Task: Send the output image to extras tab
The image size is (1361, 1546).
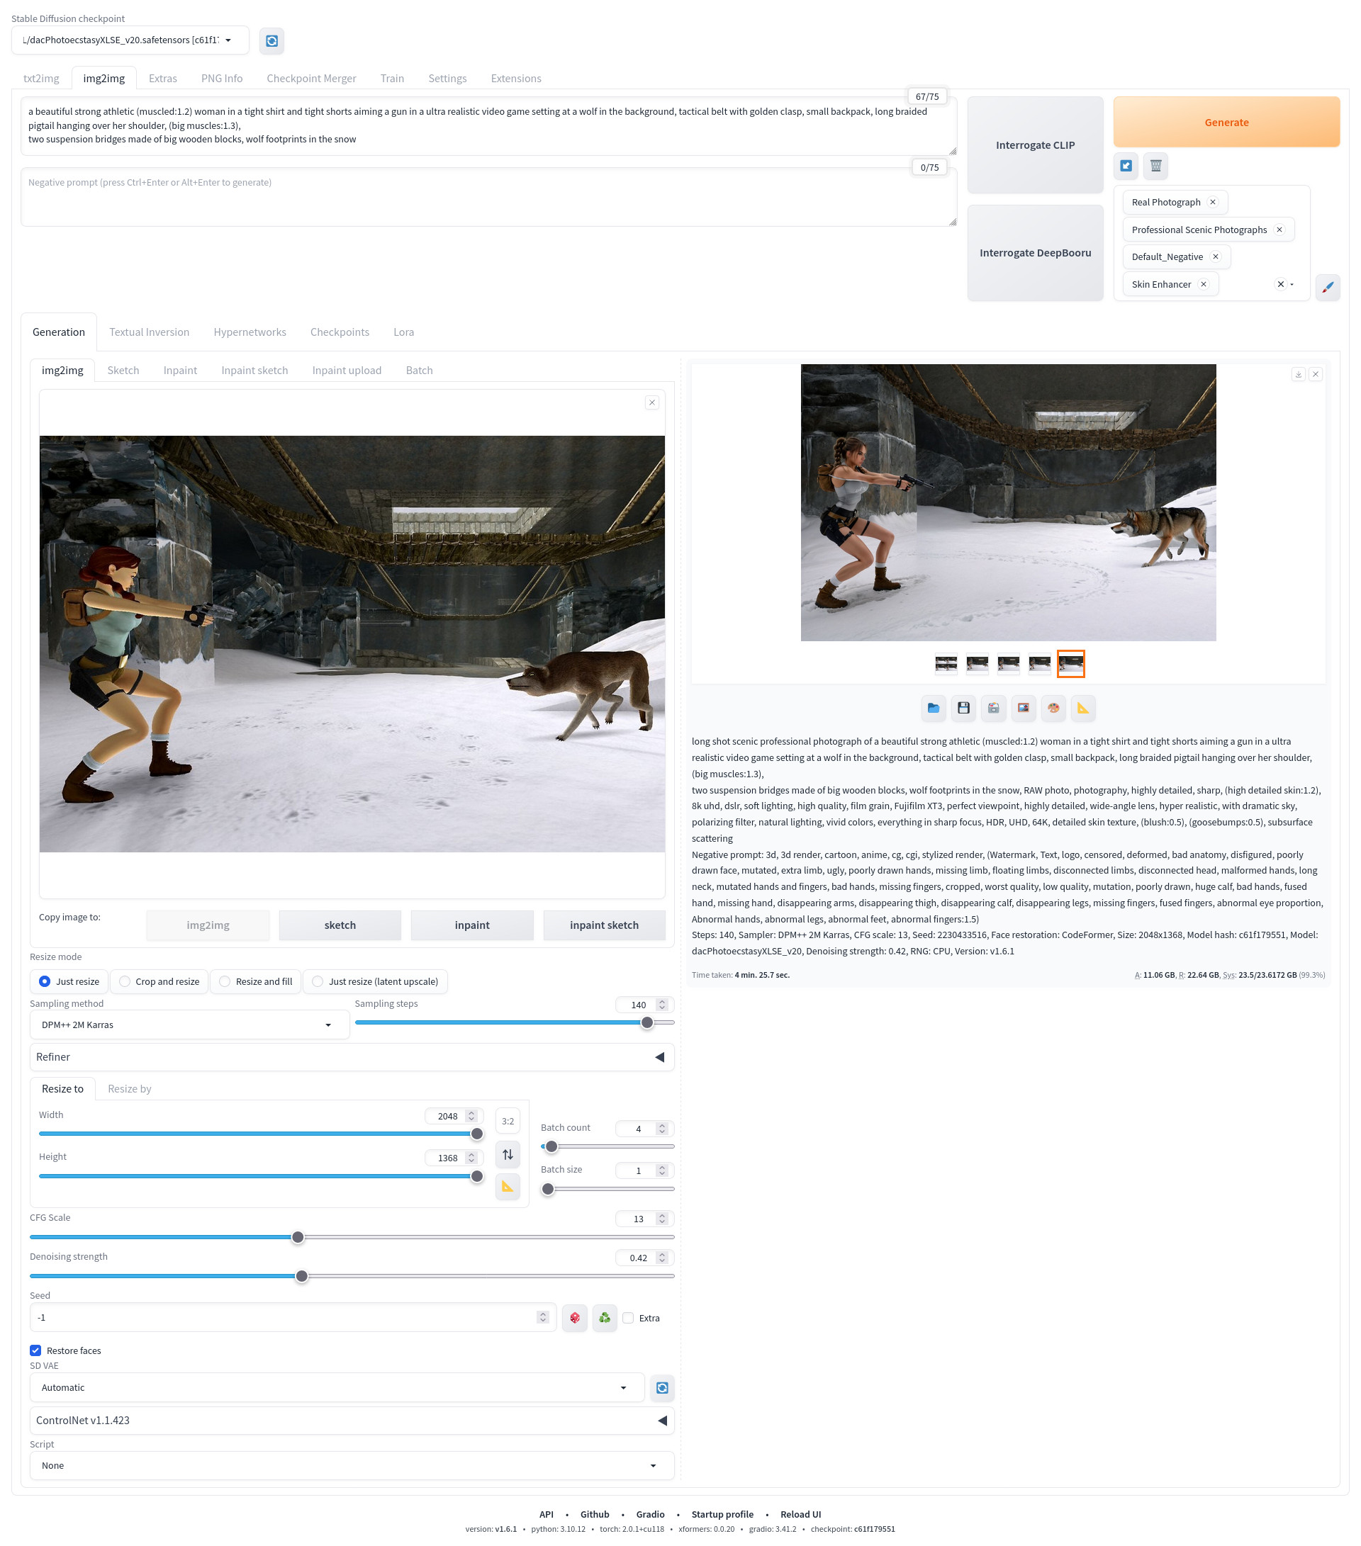Action: point(1083,708)
